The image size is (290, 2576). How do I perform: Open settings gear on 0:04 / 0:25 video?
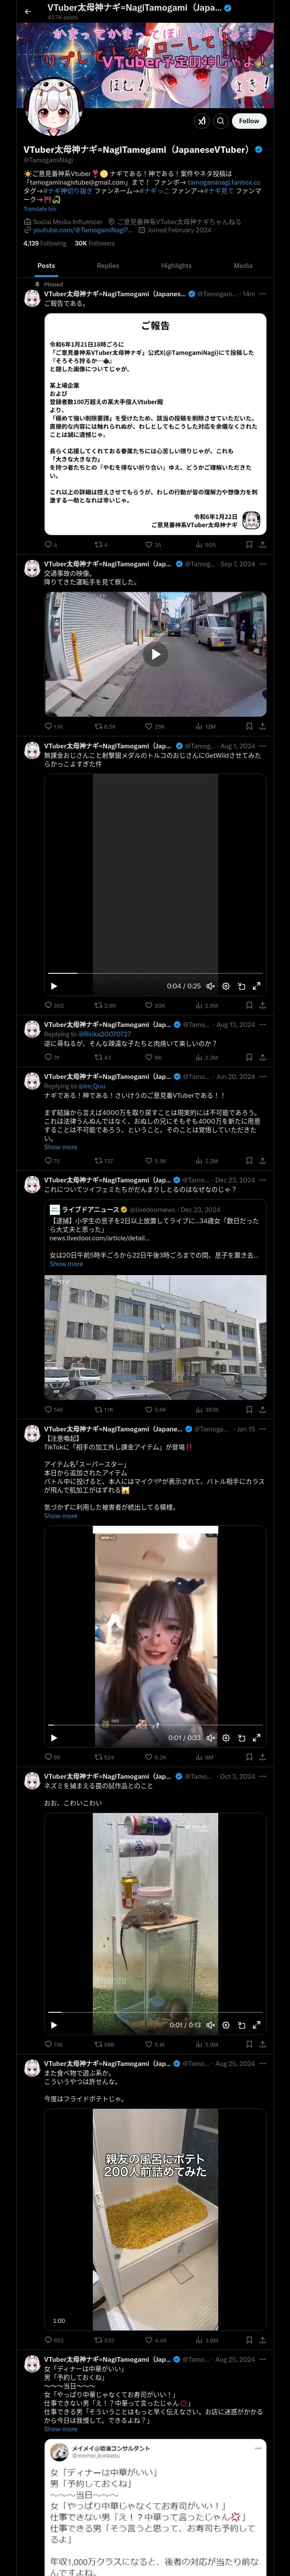226,986
